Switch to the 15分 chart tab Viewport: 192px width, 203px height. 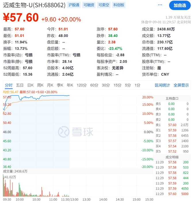117,85
